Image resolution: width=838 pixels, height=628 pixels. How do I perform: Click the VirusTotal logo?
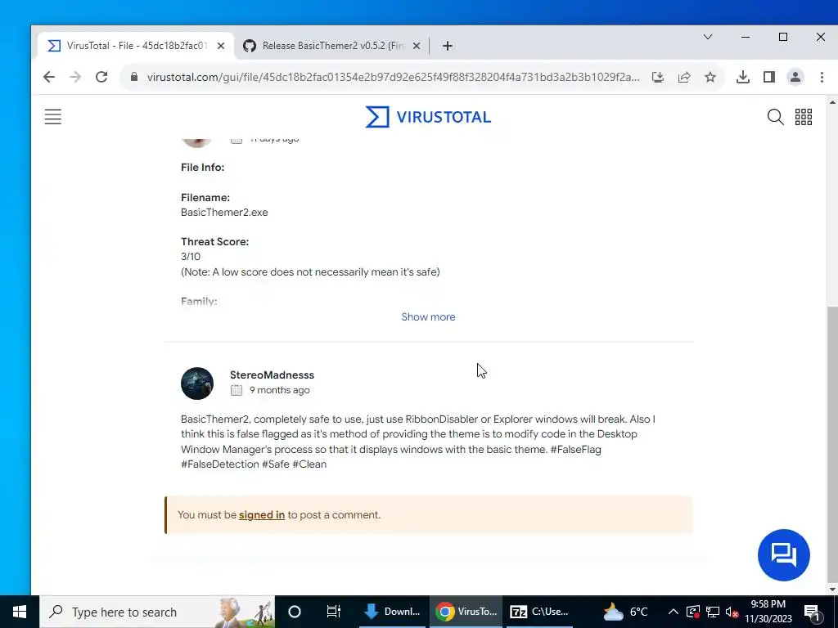(428, 117)
